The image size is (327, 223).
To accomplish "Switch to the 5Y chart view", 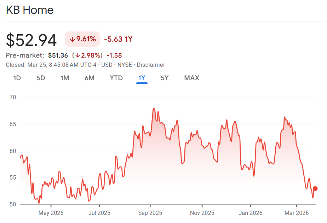I will 165,78.
